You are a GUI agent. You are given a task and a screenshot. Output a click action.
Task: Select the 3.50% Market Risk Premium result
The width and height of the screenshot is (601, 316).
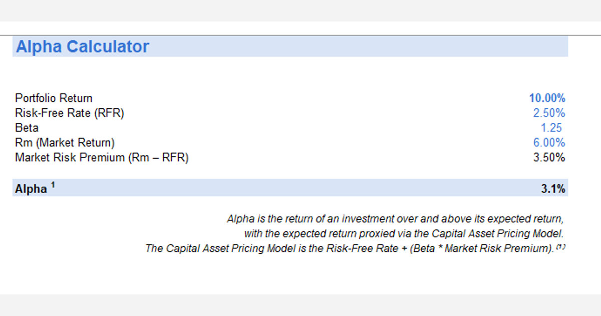(x=549, y=157)
